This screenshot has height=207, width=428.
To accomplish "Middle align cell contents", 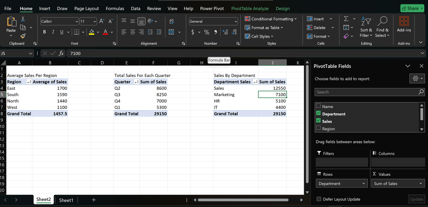I will (x=133, y=22).
